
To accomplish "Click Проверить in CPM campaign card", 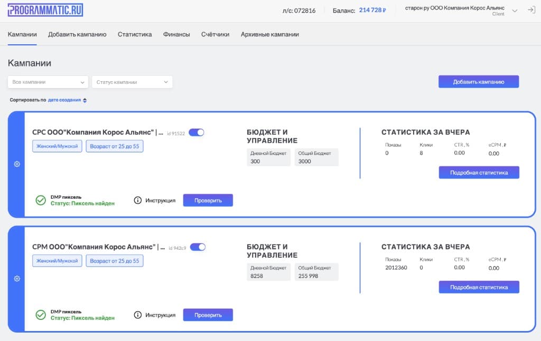I will point(208,315).
